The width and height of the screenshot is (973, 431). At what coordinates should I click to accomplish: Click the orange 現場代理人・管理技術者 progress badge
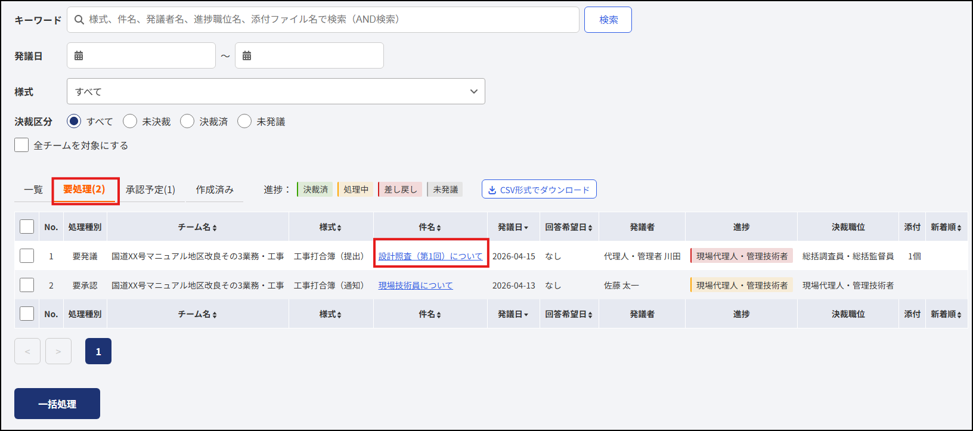(x=742, y=285)
